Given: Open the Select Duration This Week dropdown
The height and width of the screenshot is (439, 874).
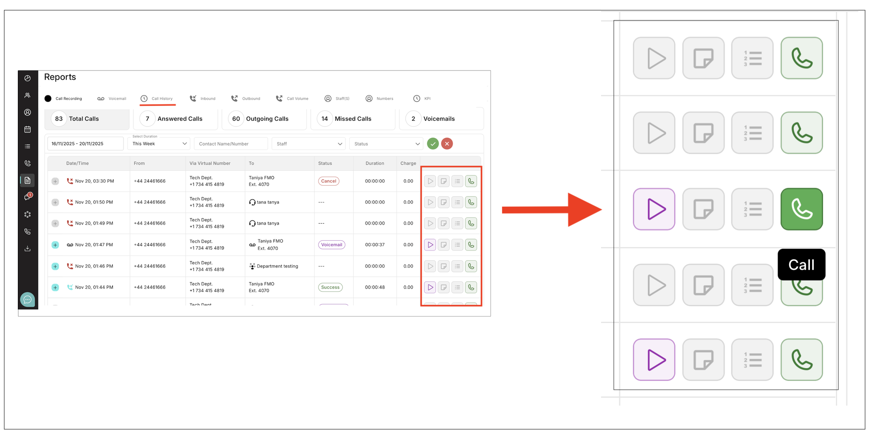Looking at the screenshot, I should (x=159, y=144).
